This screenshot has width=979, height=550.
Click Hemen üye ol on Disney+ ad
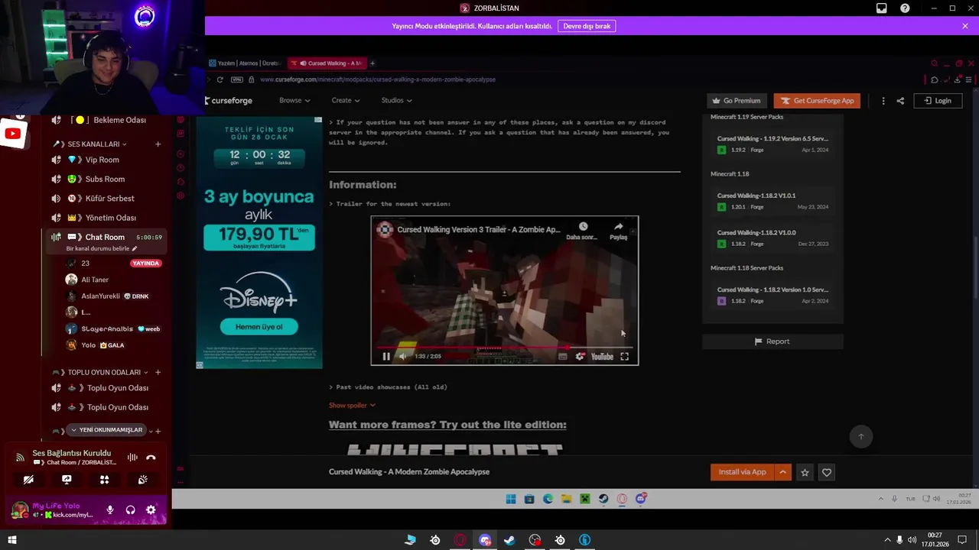(259, 327)
